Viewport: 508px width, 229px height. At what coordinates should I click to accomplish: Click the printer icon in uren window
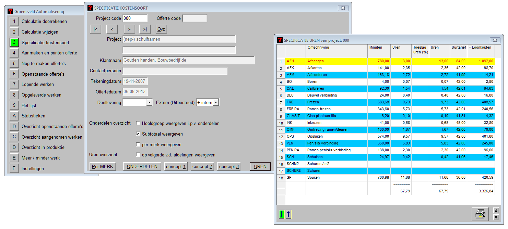click(x=480, y=214)
